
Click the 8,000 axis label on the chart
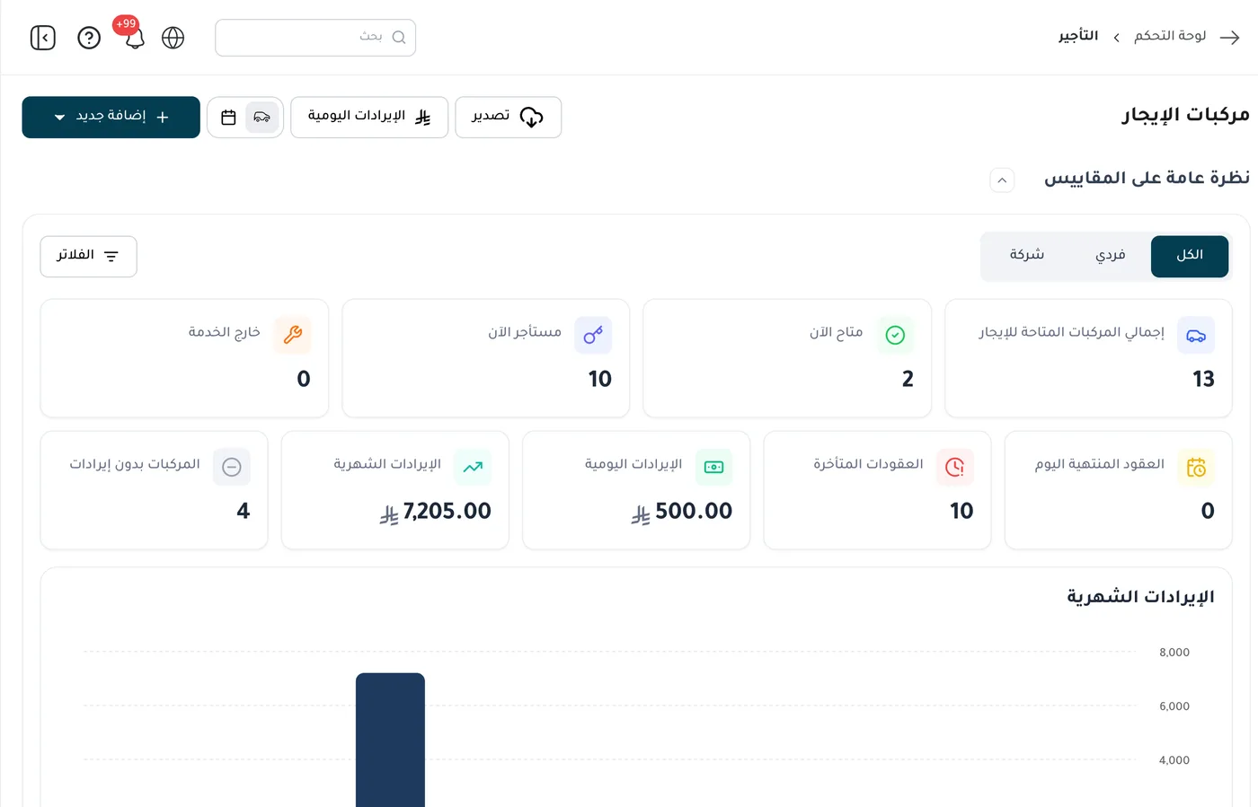point(1174,653)
